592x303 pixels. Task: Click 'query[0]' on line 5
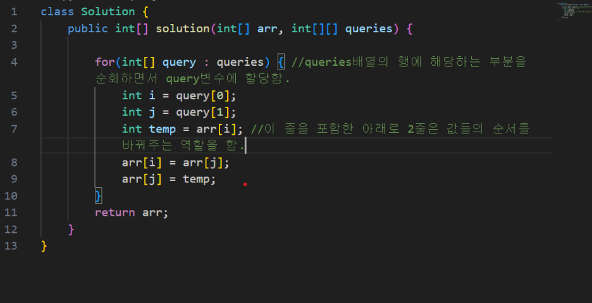coord(202,96)
